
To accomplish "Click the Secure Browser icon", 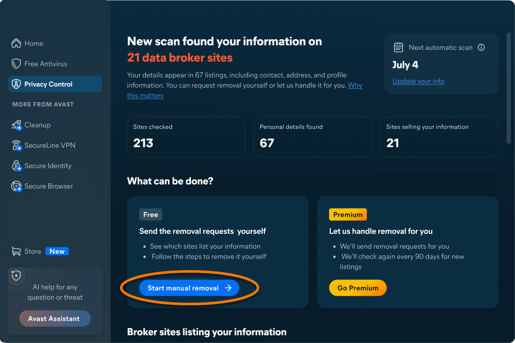I will 16,186.
